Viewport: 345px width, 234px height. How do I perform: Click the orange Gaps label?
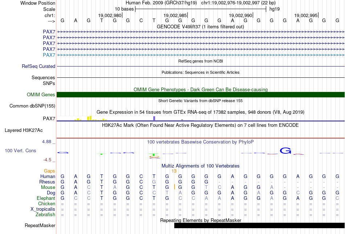pos(49,171)
